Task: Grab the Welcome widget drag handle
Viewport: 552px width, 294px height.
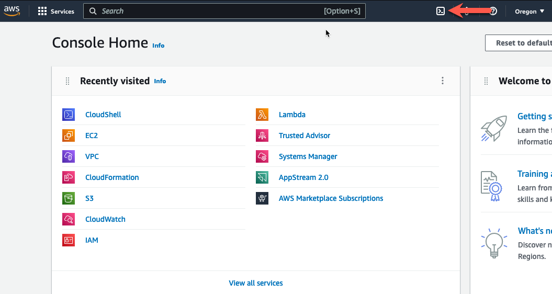Action: (486, 81)
